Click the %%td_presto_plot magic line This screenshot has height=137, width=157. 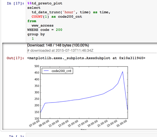(45, 3)
